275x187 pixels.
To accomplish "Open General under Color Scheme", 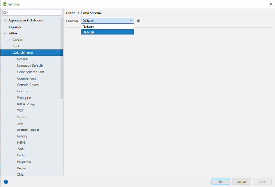I will pos(22,59).
